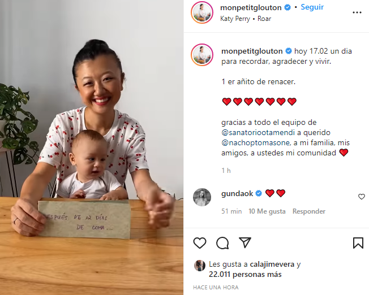This screenshot has width=369, height=295.
Task: Open comments via speech bubble icon
Action: click(x=222, y=243)
